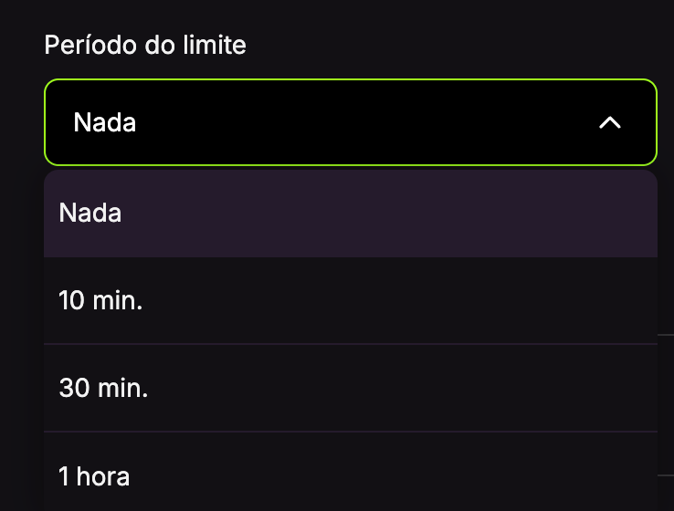This screenshot has height=511, width=674.
Task: Choose no limit period (Nada) from list
Action: (x=350, y=214)
